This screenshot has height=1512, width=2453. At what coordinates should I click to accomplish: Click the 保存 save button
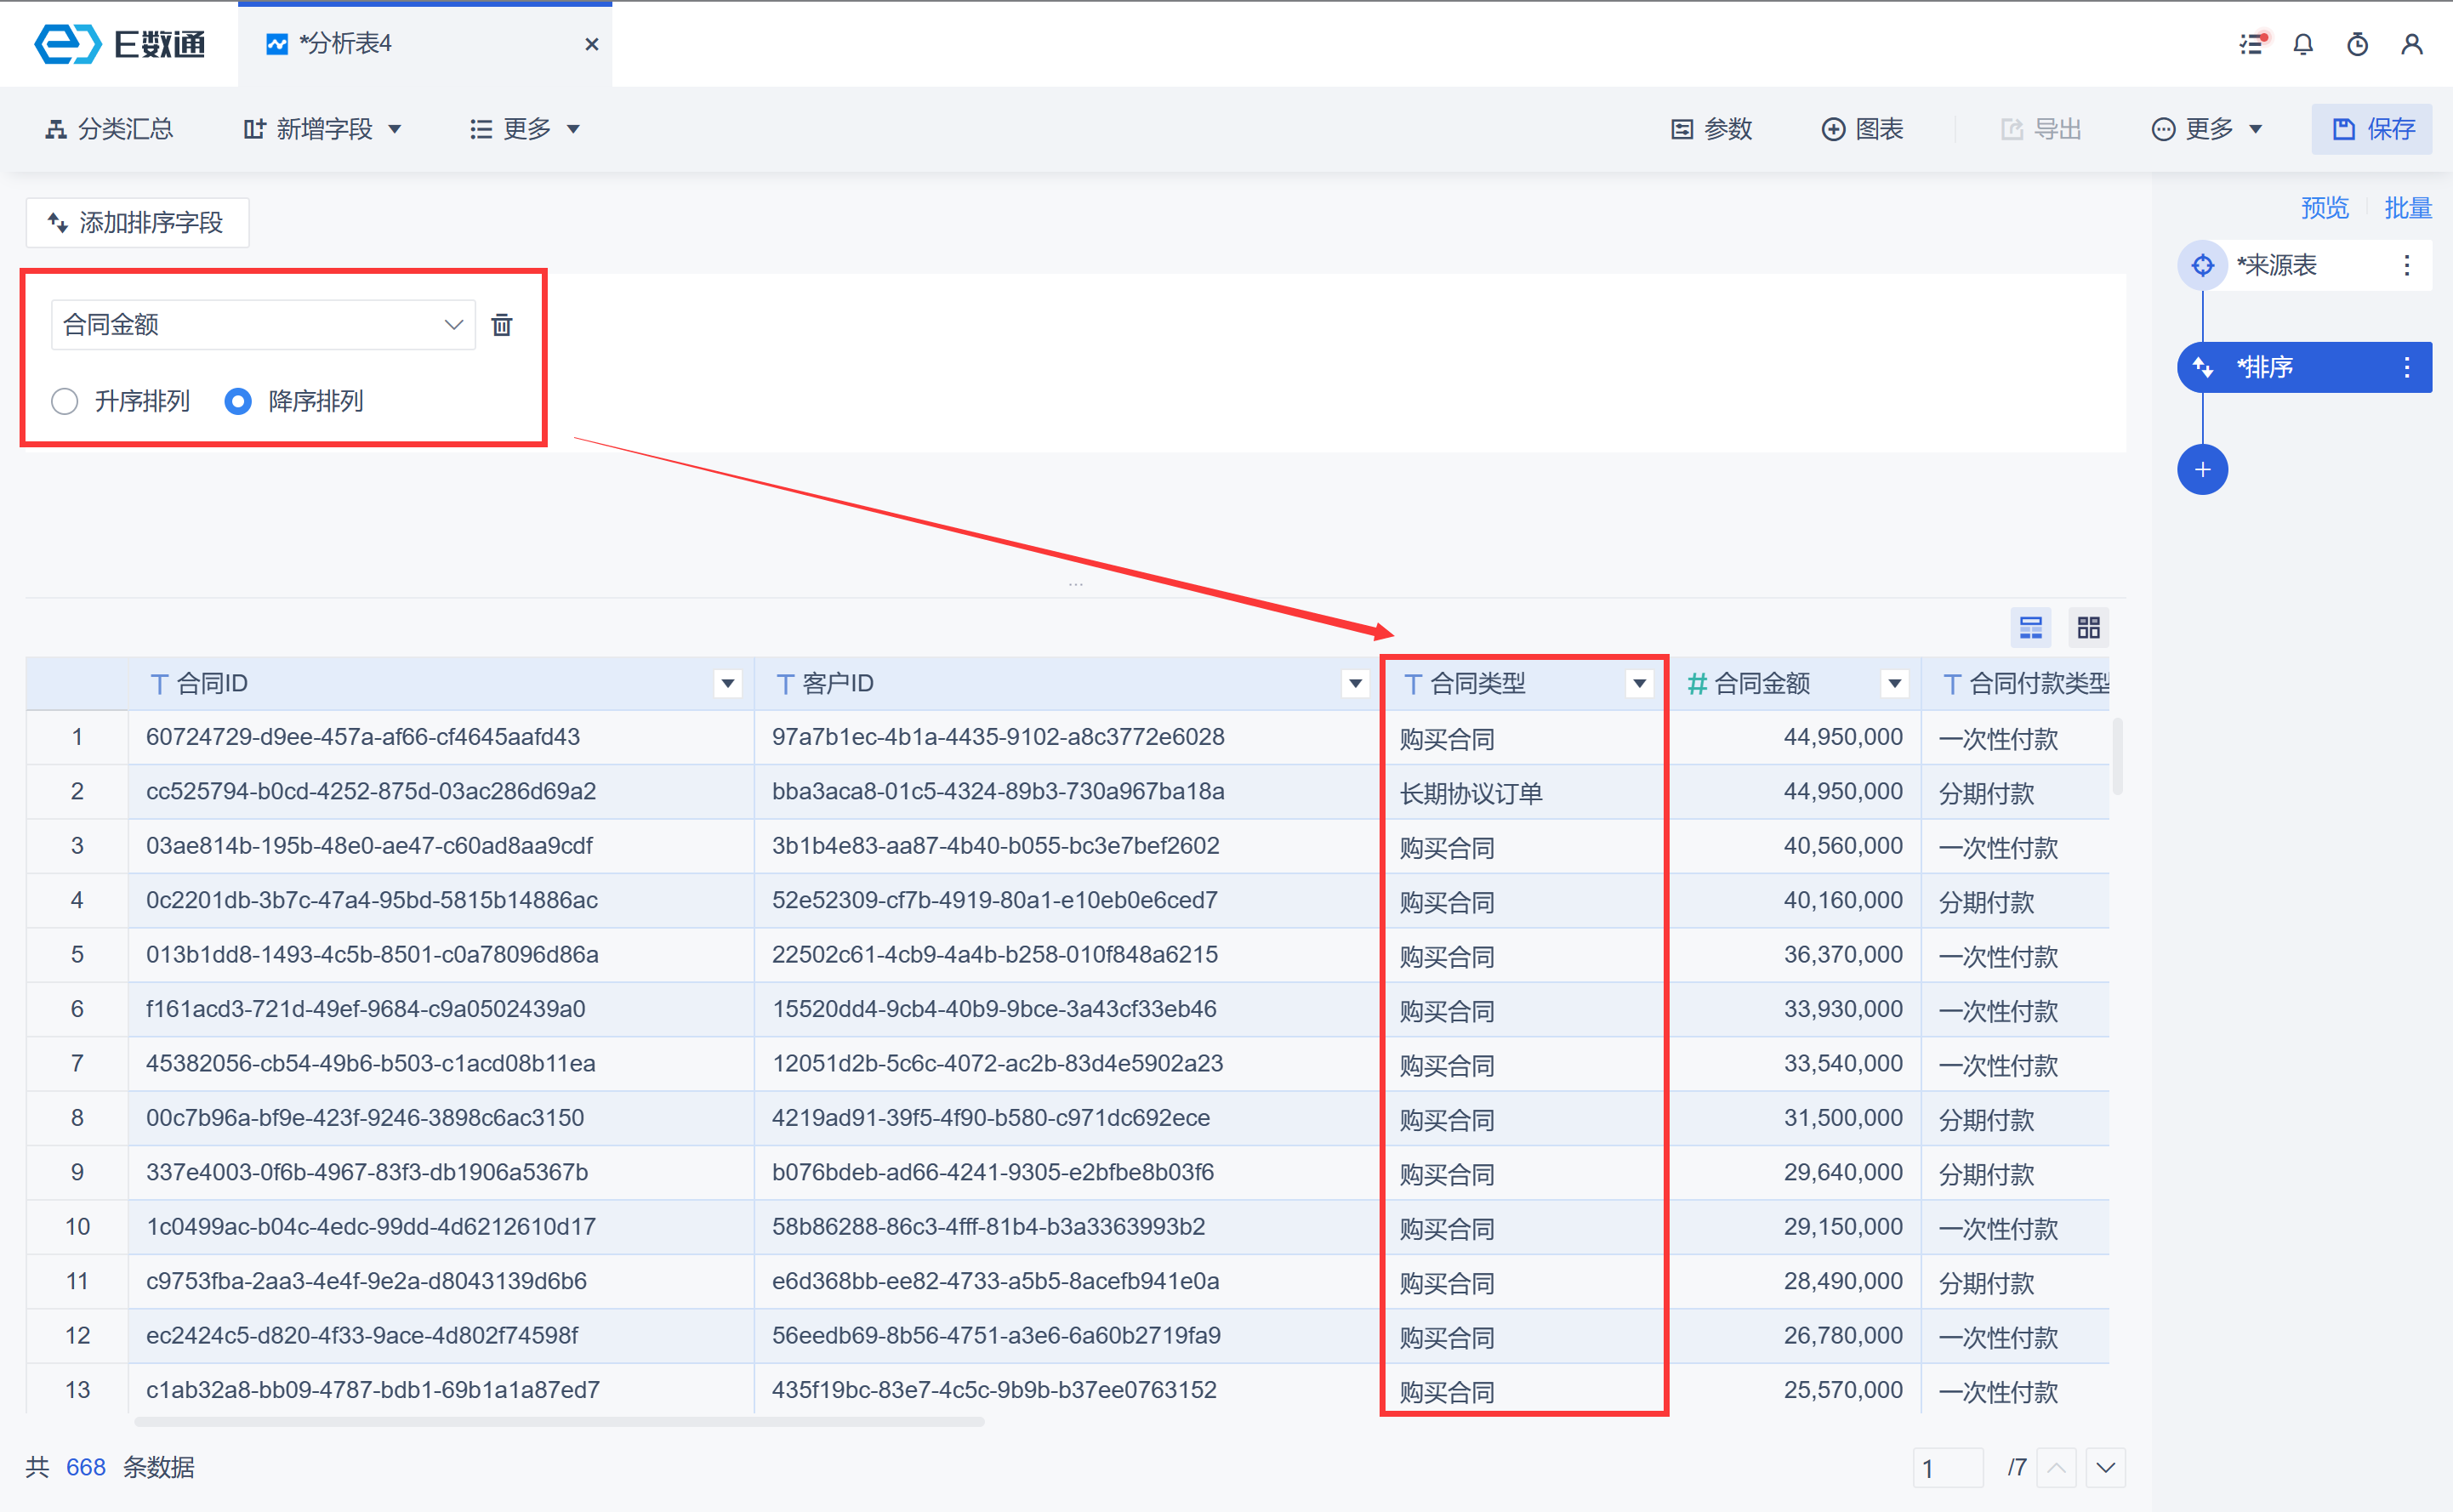[x=2371, y=129]
